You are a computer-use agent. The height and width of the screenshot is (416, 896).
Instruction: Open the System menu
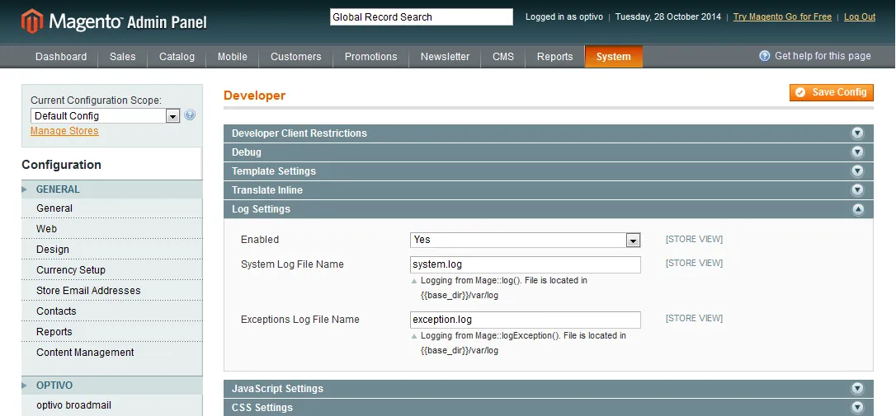point(614,57)
